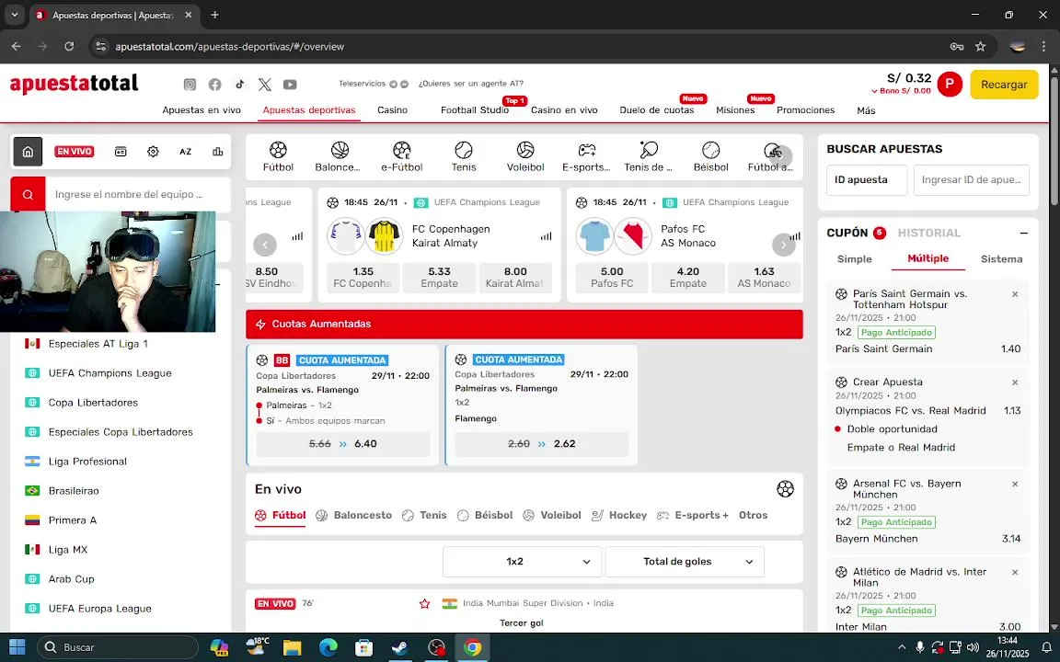The width and height of the screenshot is (1060, 662).
Task: Open Copa Libertadores league link
Action: click(93, 404)
